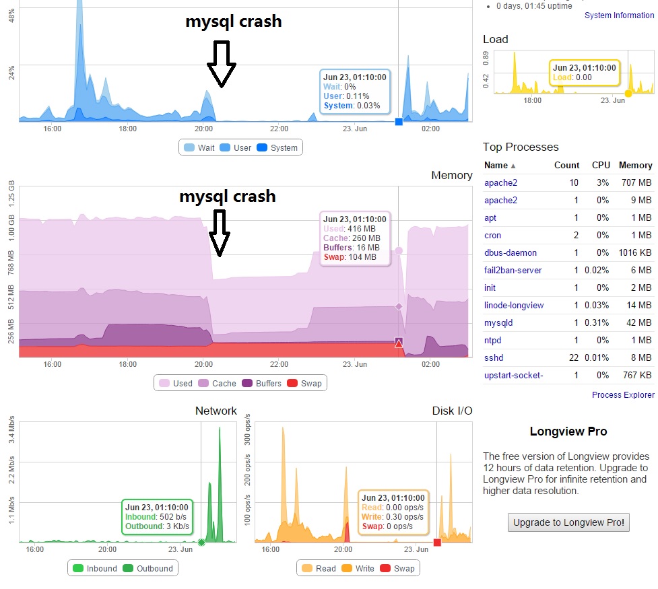Click the 42 MB memory value for mysqld
Viewport: 658px width, 589px height.
coord(639,323)
